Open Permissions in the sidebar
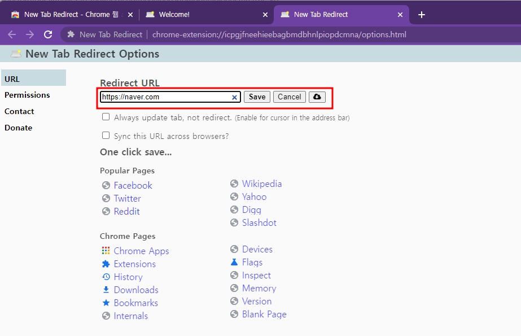This screenshot has height=336, width=521. coord(27,95)
